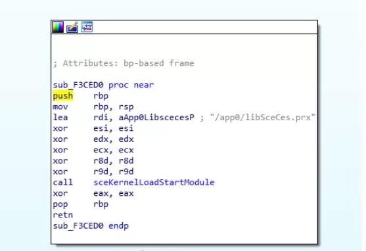
Task: Select the sub_F3CED0 proc near label
Action: click(103, 85)
